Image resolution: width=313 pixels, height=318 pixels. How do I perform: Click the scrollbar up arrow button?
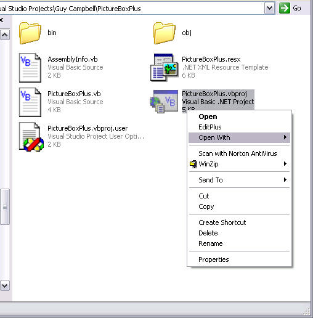coord(4,35)
